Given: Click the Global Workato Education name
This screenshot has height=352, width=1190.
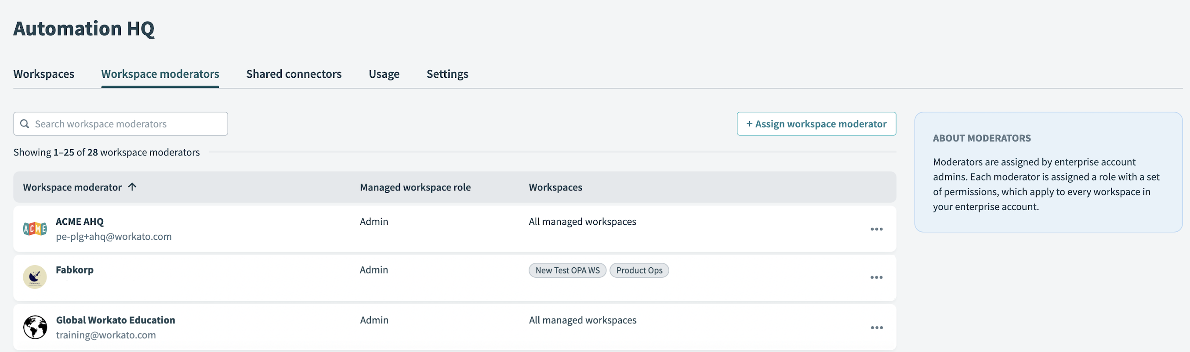Looking at the screenshot, I should (x=116, y=320).
